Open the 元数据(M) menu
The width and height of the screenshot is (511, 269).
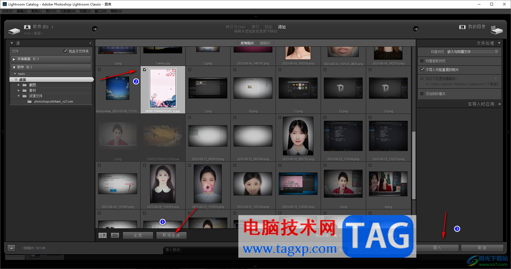coord(68,11)
